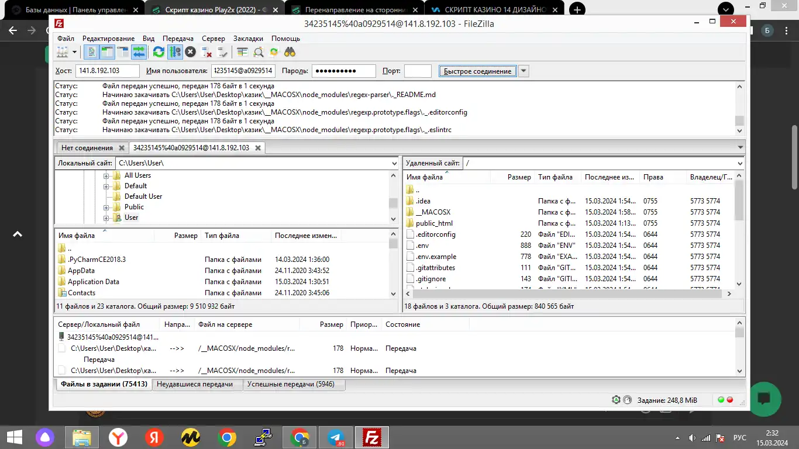Click the green activity LED indicator
The height and width of the screenshot is (449, 799).
(721, 400)
